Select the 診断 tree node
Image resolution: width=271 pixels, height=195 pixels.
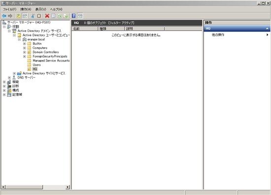coord(16,86)
